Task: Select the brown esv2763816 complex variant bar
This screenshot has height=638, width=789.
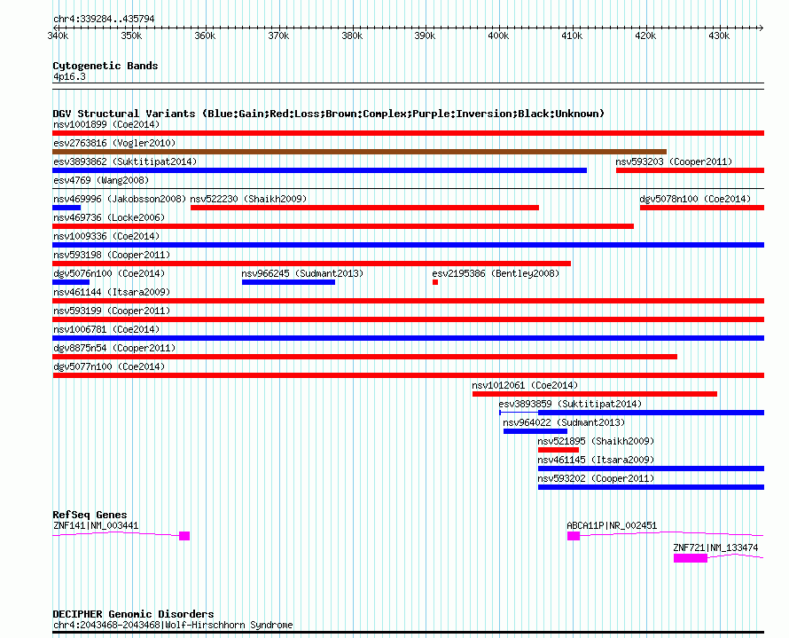Action: [x=359, y=152]
